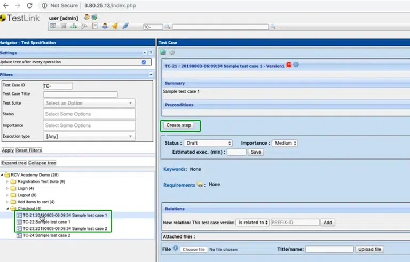The height and width of the screenshot is (262, 410).
Task: Open the Importance Medium dropdown
Action: click(x=285, y=143)
